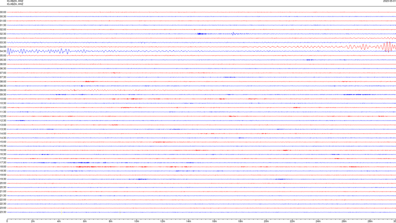The height and width of the screenshot is (223, 396).
Task: Select the 16:00 row label
Action: point(3,150)
